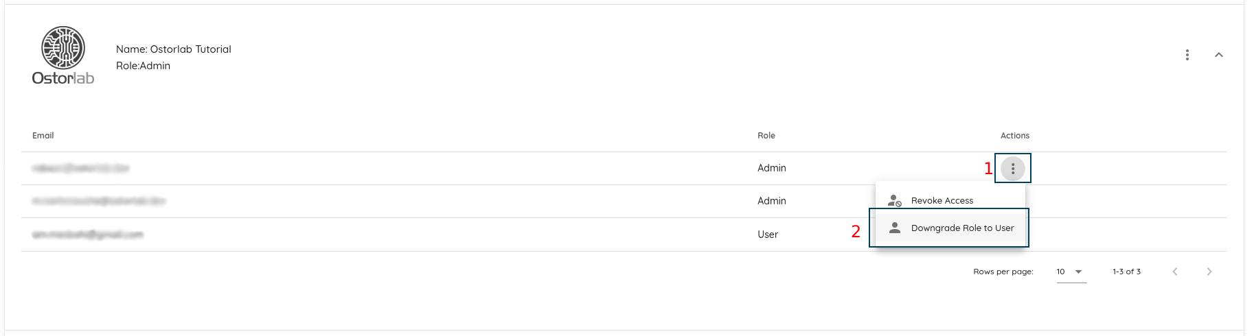1254x336 pixels.
Task: Select the second admin's email address
Action: pyautogui.click(x=99, y=201)
